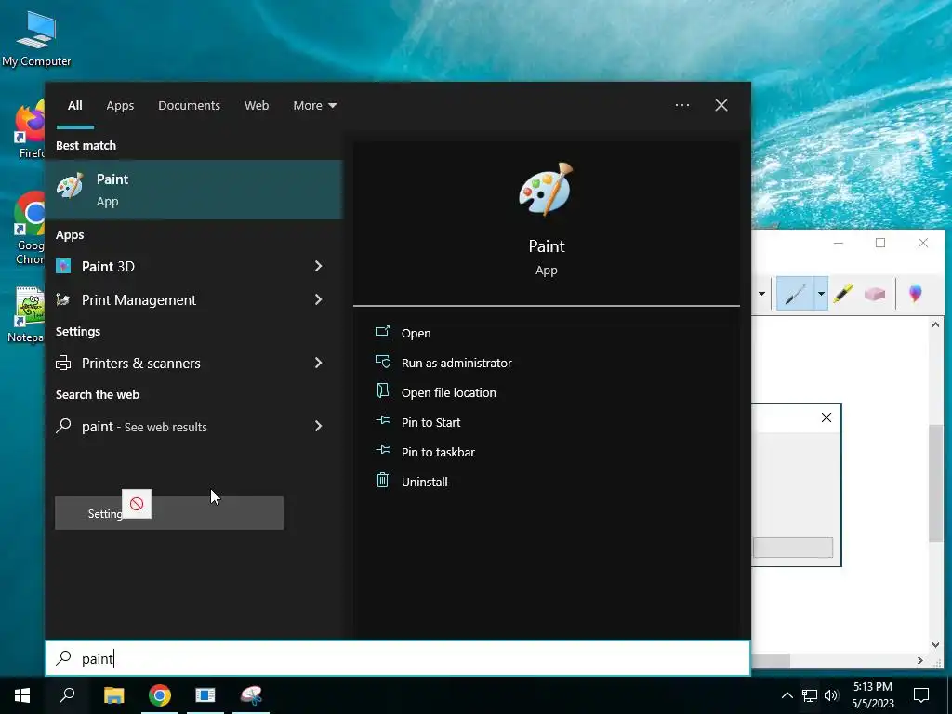This screenshot has width=952, height=714.
Task: Open the notification center icon
Action: (x=921, y=695)
